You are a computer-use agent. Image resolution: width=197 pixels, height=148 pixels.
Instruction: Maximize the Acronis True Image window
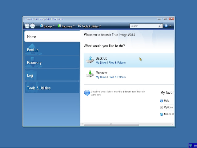click(165, 19)
